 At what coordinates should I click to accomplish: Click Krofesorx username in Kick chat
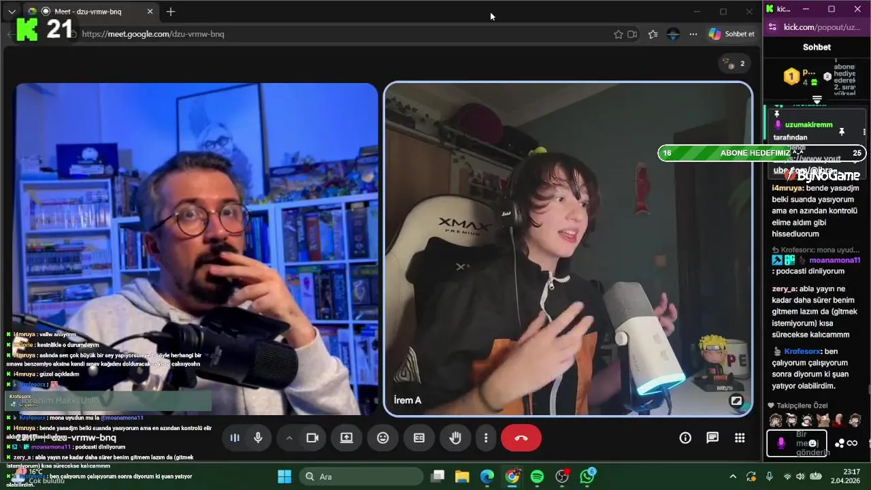tap(802, 351)
